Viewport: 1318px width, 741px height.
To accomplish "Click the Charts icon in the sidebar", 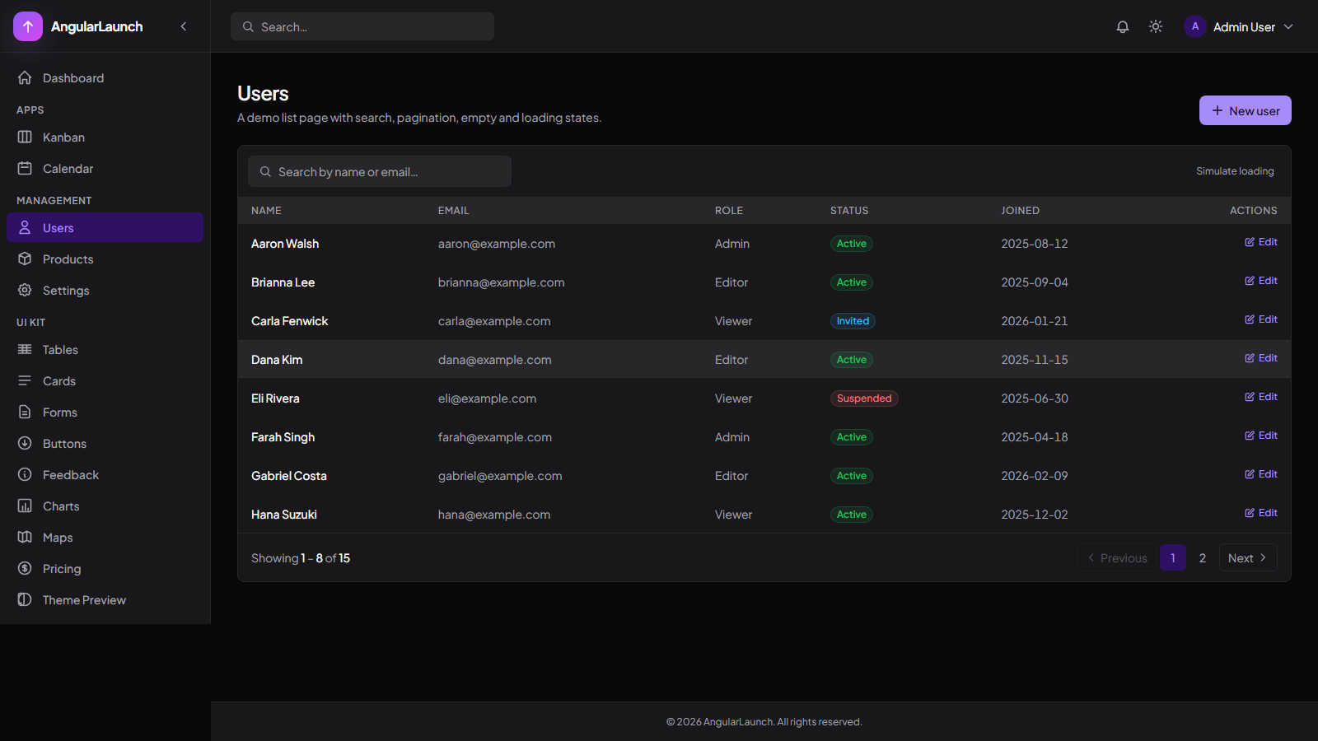I will tap(25, 506).
